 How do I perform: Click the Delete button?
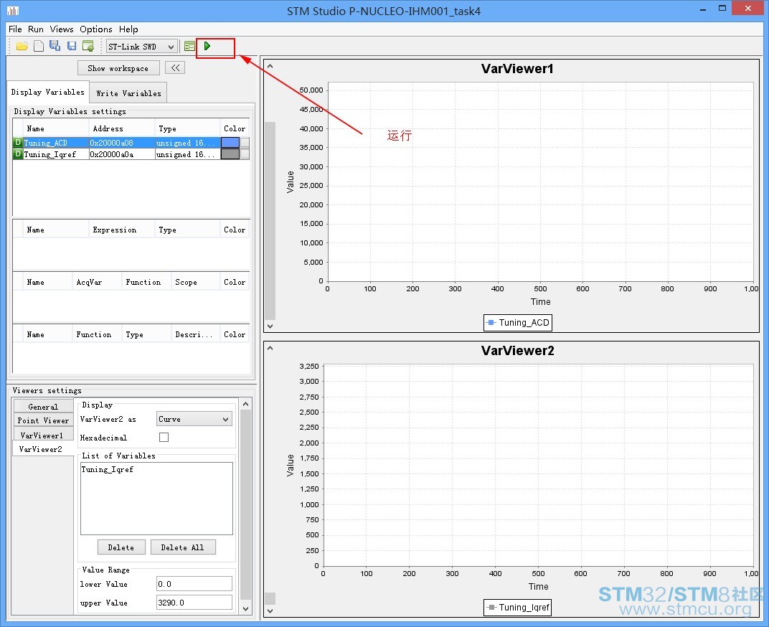coord(121,547)
